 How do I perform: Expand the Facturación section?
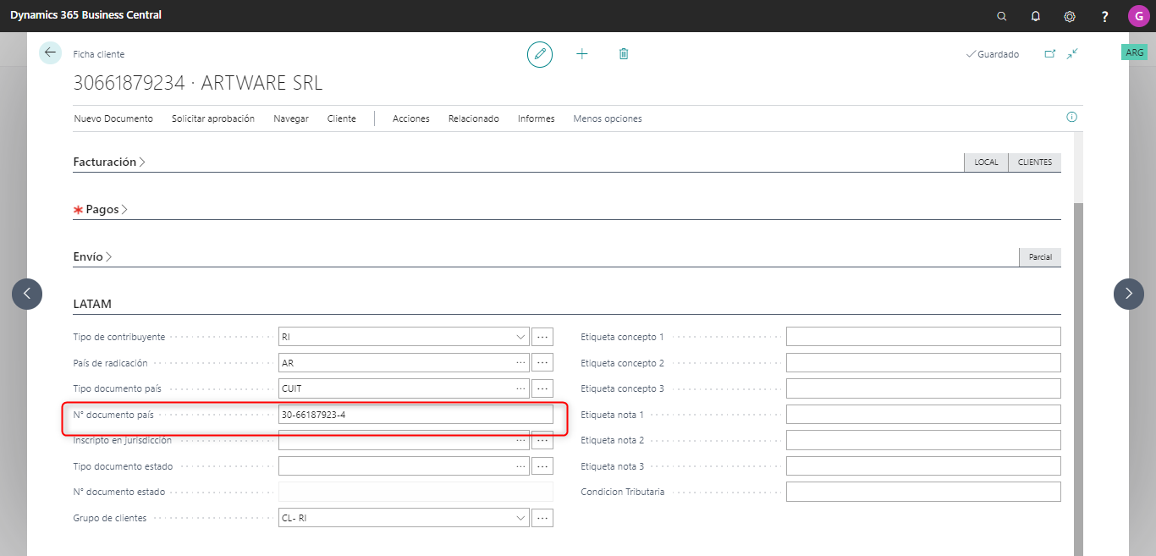click(x=109, y=162)
